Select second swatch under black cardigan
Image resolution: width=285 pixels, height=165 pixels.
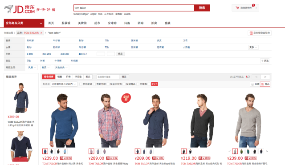(190, 151)
